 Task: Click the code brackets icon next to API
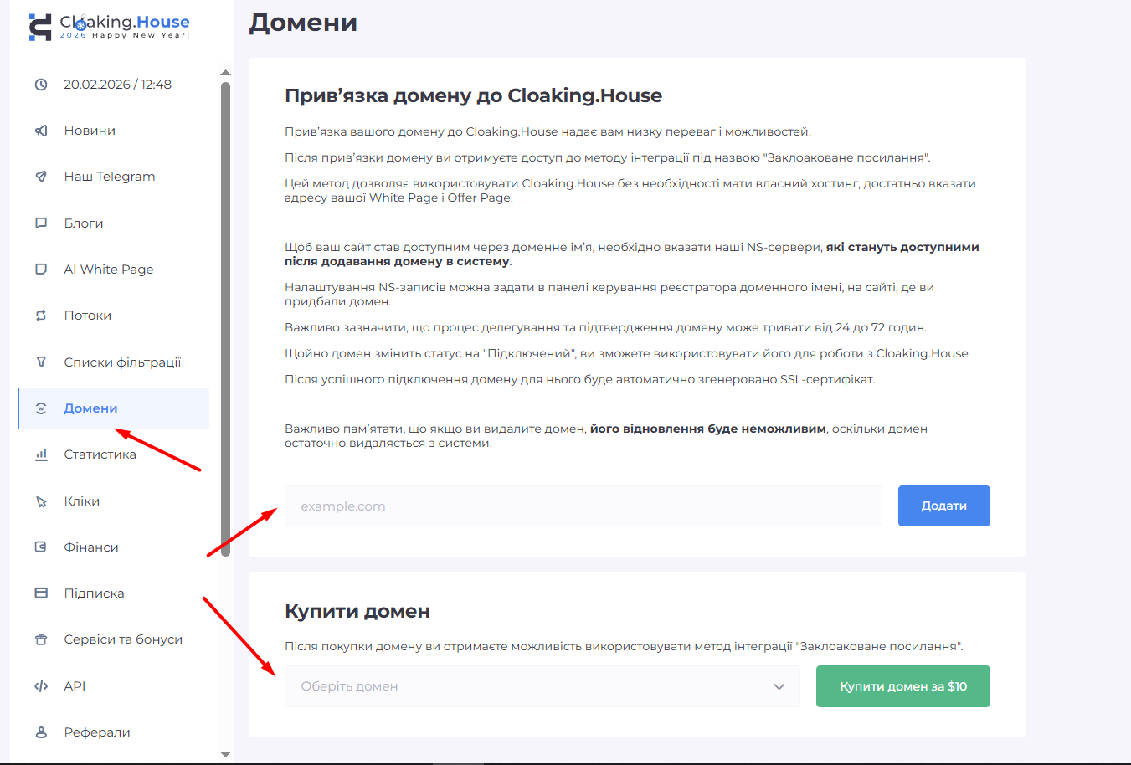click(x=41, y=685)
